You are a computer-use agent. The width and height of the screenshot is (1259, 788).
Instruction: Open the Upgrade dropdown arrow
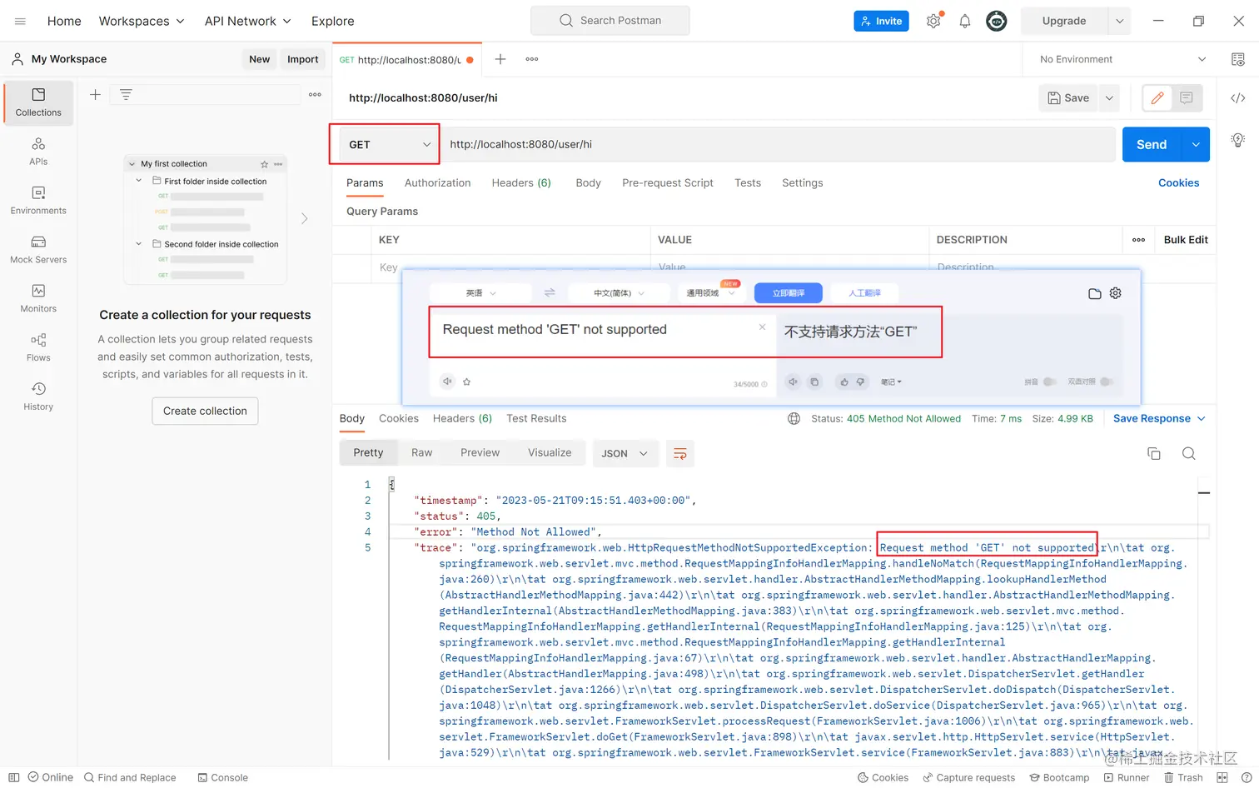[x=1119, y=21]
